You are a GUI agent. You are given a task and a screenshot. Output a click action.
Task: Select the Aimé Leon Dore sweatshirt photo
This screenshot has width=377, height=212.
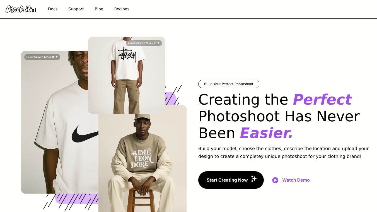pyautogui.click(x=142, y=158)
